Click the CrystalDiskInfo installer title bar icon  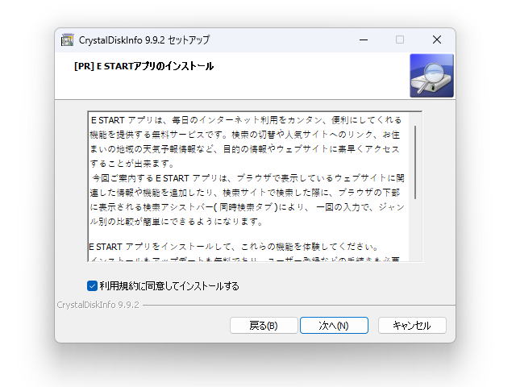pyautogui.click(x=68, y=40)
